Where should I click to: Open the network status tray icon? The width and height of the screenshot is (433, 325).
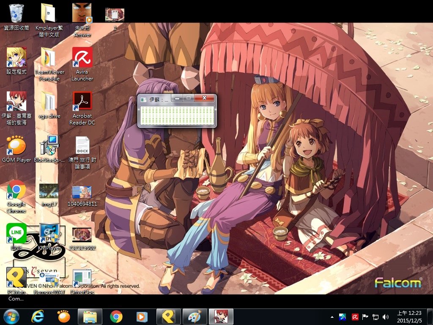(375, 317)
